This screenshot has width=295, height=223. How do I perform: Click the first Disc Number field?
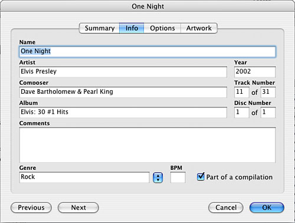(x=242, y=113)
